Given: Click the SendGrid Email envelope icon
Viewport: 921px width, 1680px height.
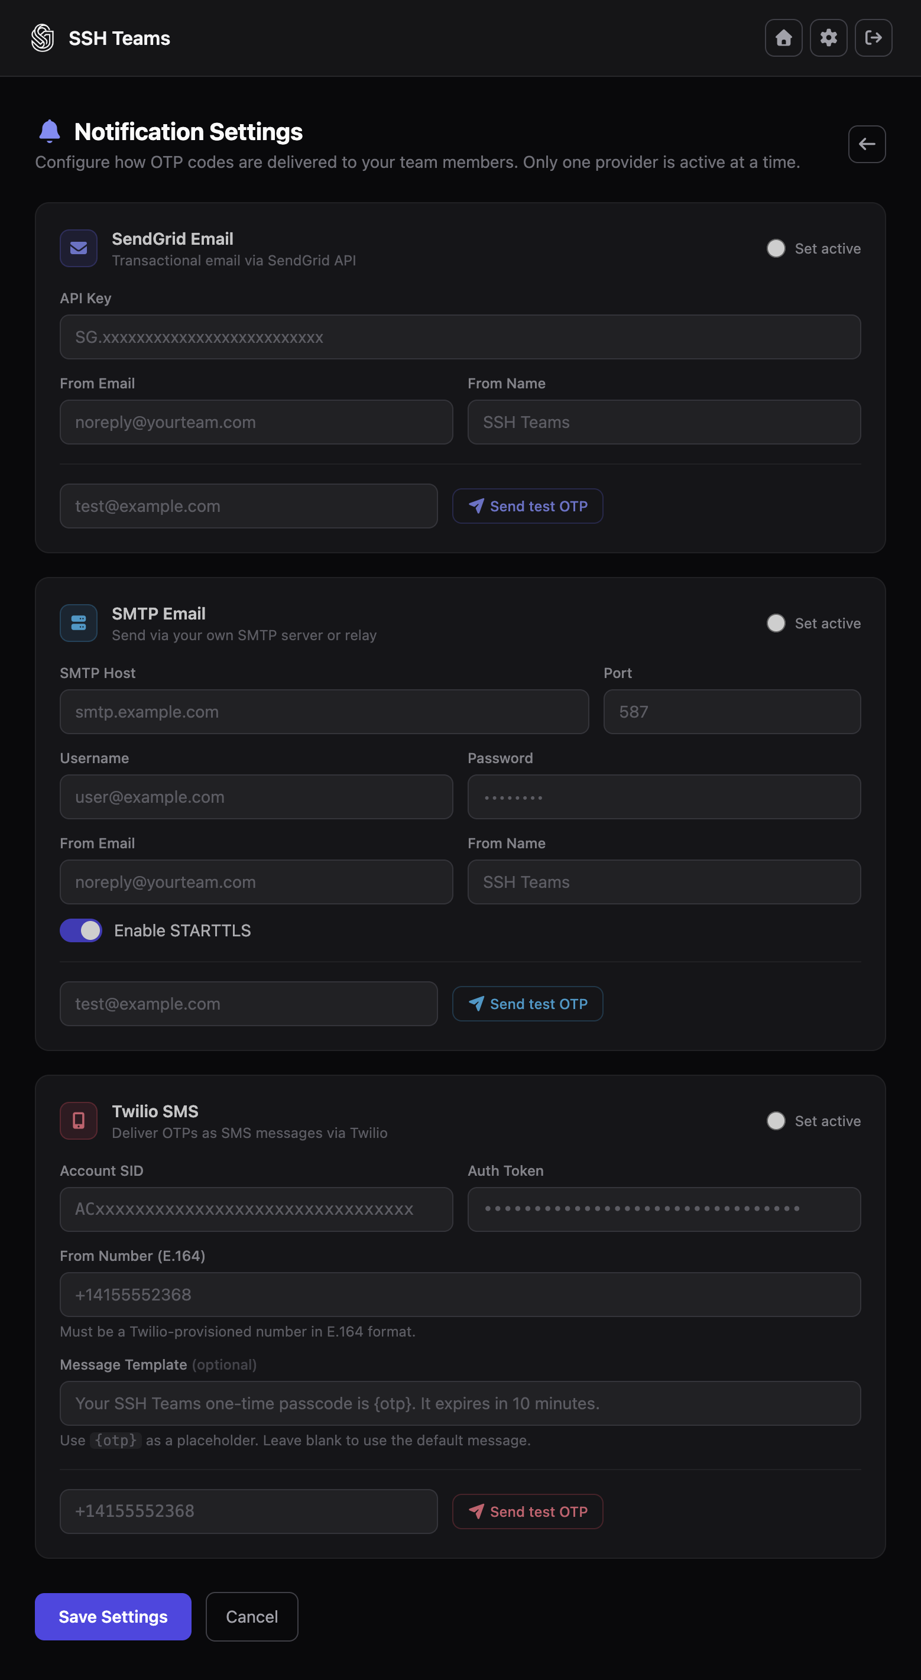Looking at the screenshot, I should pos(79,248).
